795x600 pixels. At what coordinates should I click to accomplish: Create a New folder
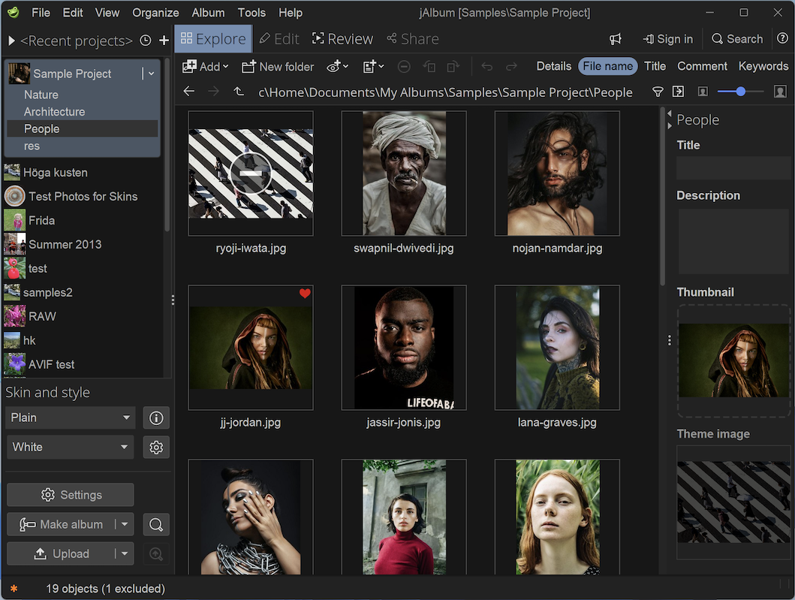[x=277, y=66]
